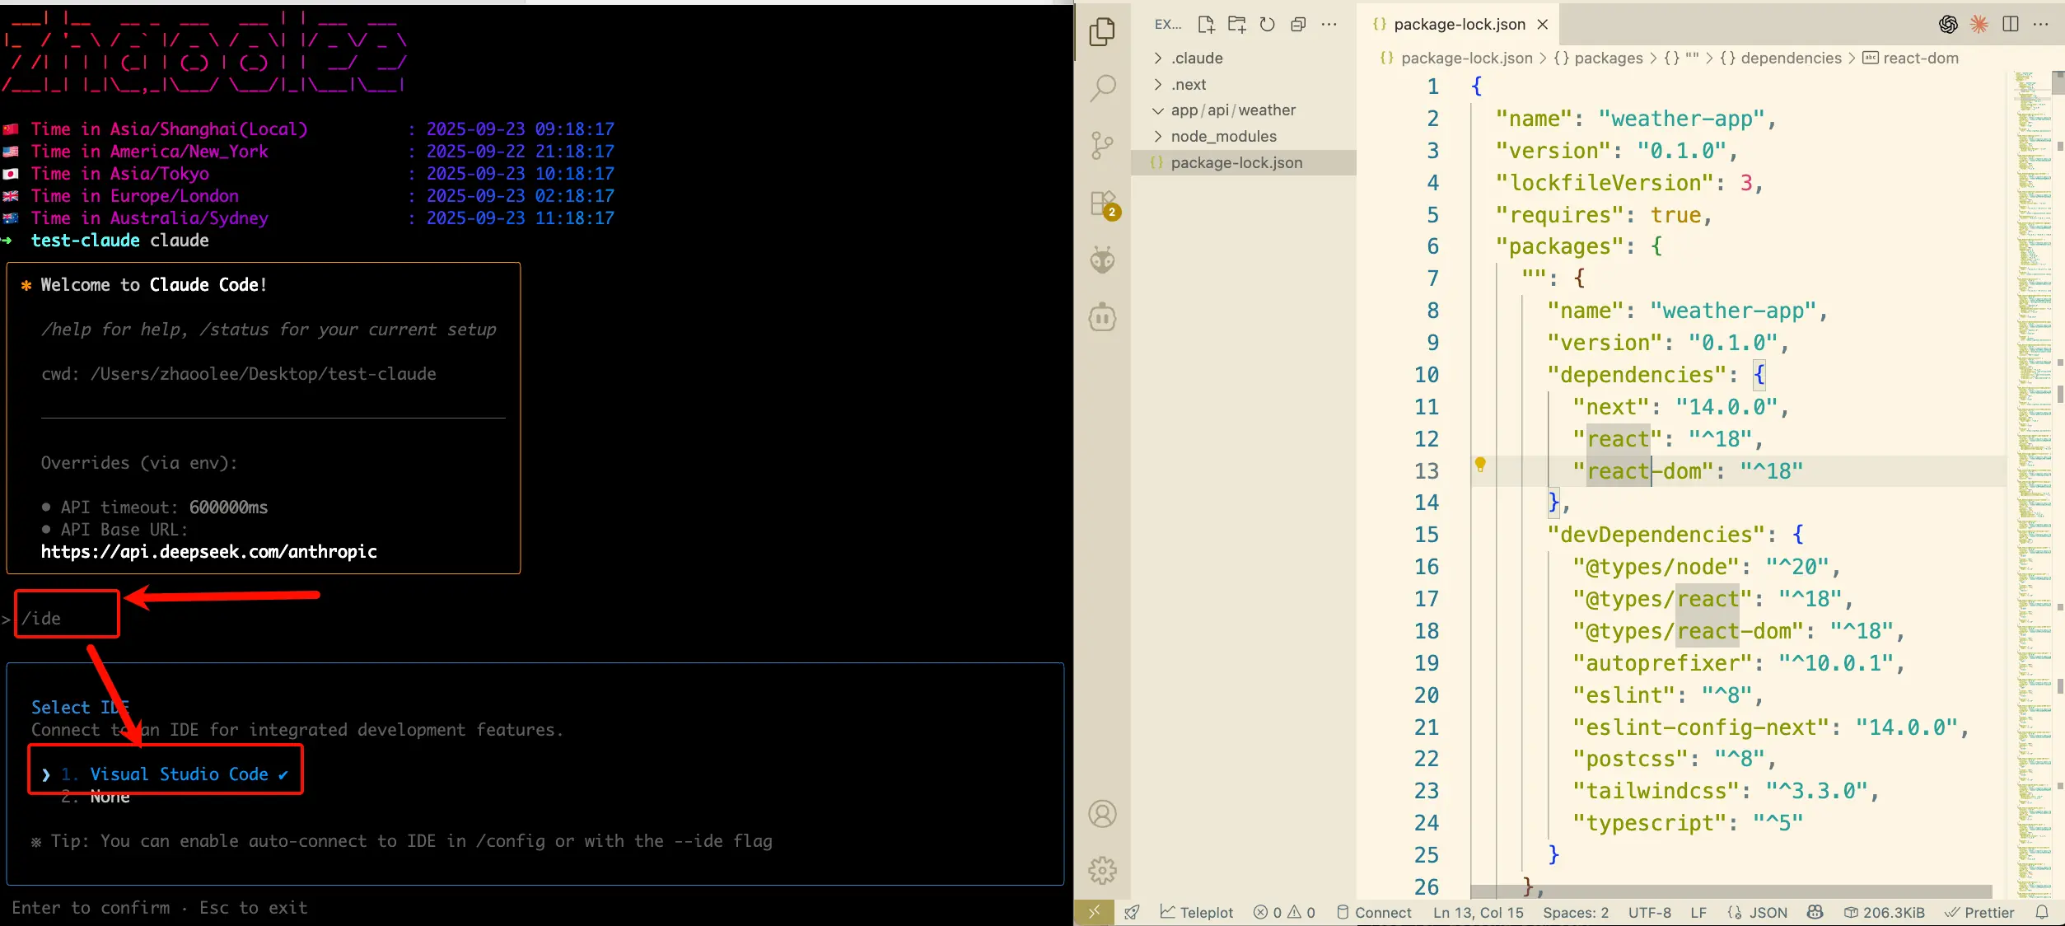
Task: Switch to the package-lock.json editor tab
Action: (x=1458, y=25)
